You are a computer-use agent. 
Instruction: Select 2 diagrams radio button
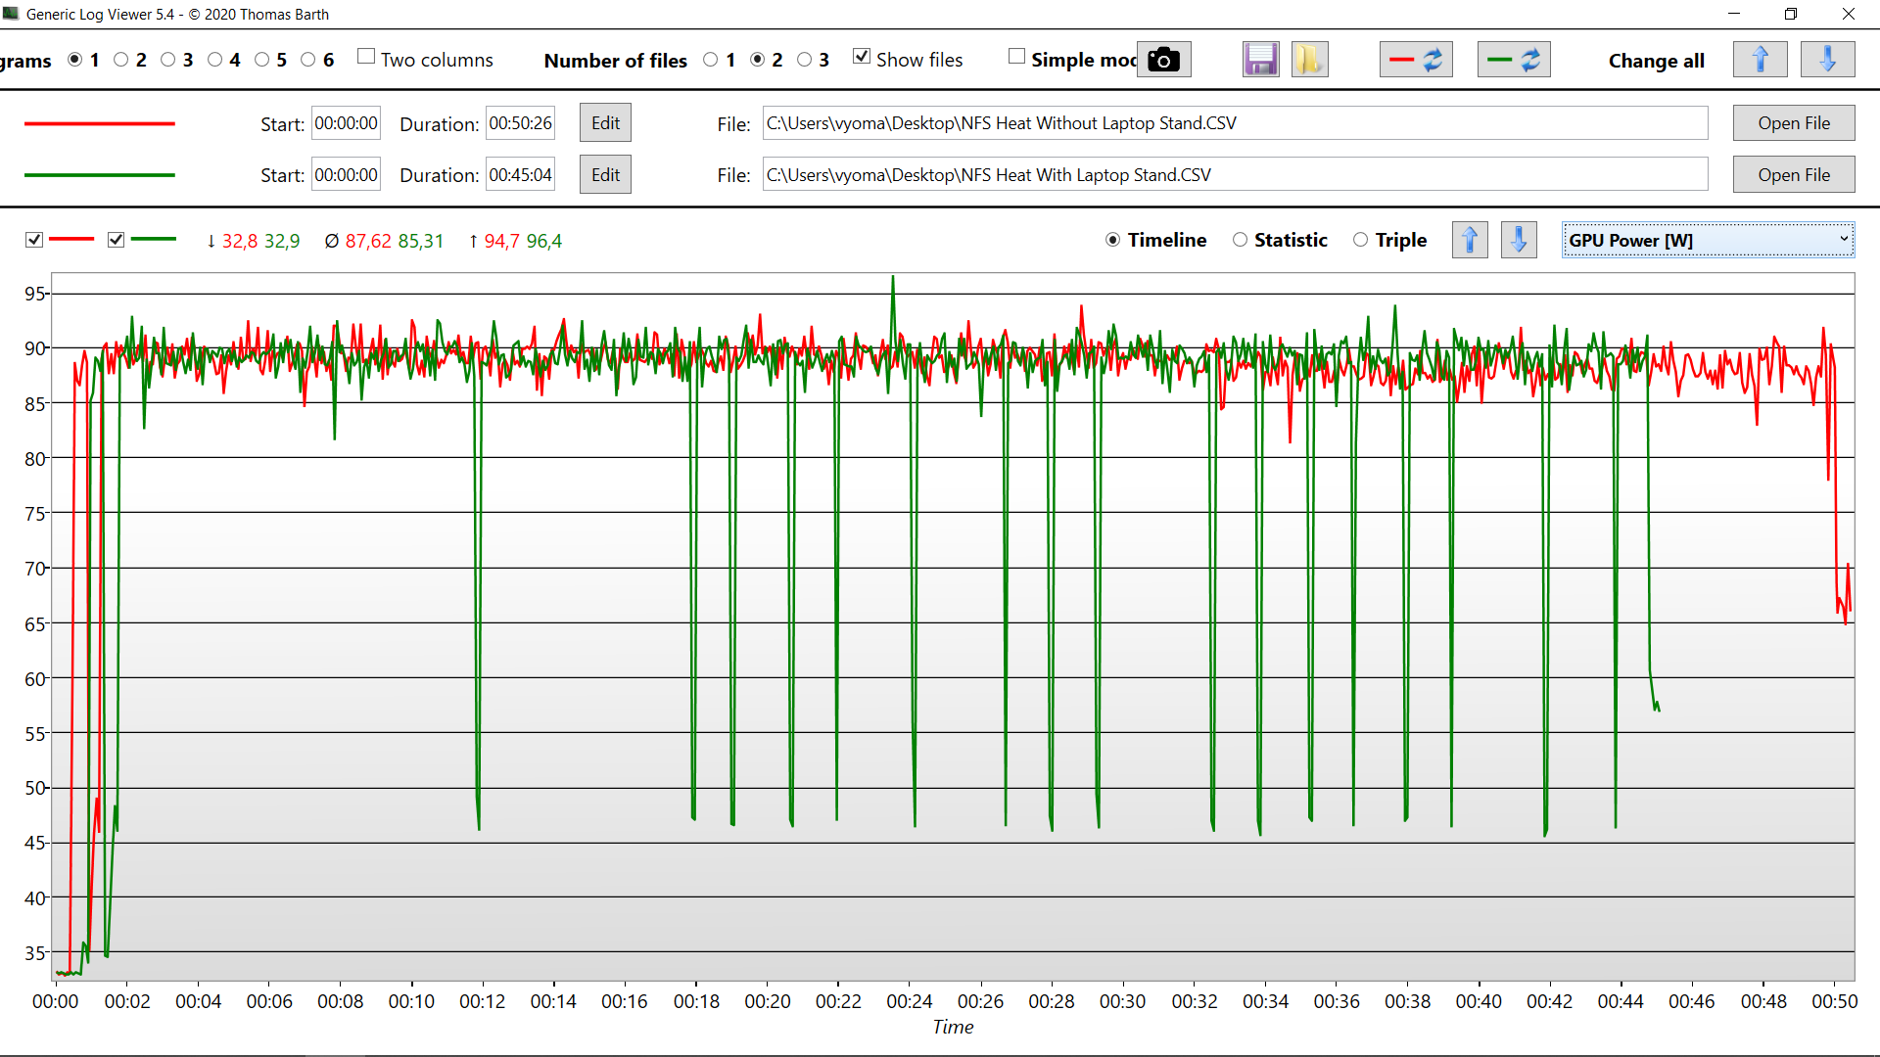pyautogui.click(x=121, y=60)
